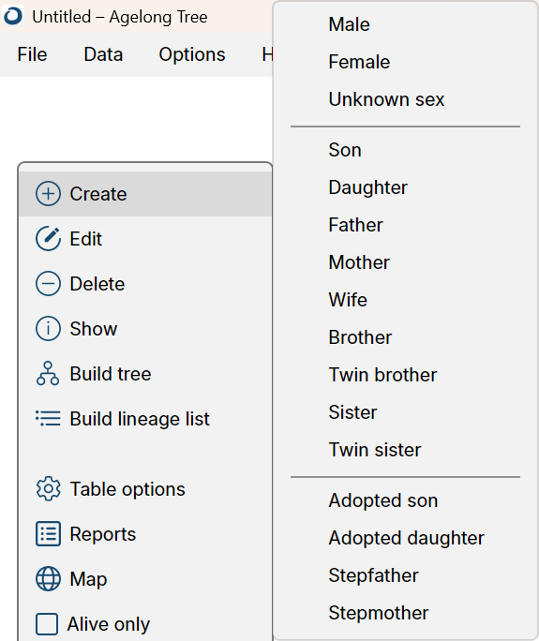Enable the Alive only checkbox
This screenshot has width=539, height=641.
47,624
